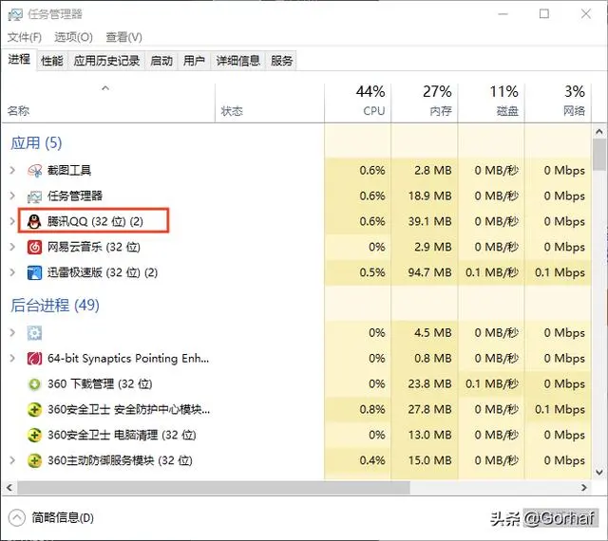Click the Synaptics Pointing red icon

tap(34, 359)
